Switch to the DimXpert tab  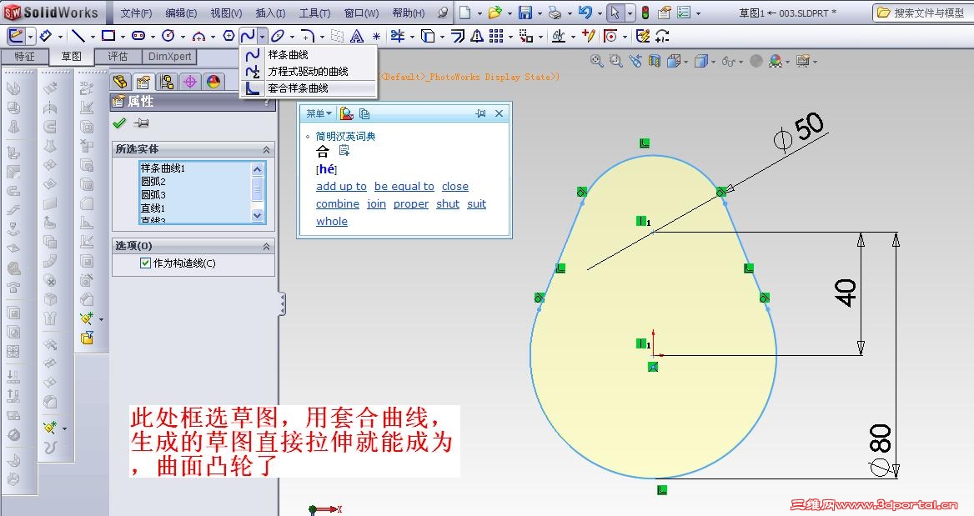[x=169, y=57]
